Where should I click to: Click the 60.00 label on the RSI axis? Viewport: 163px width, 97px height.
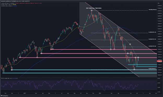click(x=159, y=83)
